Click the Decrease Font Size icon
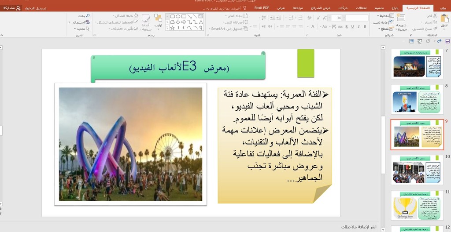The height and width of the screenshot is (232, 451). (x=318, y=18)
